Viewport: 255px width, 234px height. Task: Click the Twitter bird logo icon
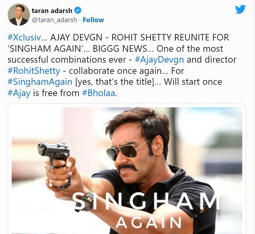click(x=240, y=9)
